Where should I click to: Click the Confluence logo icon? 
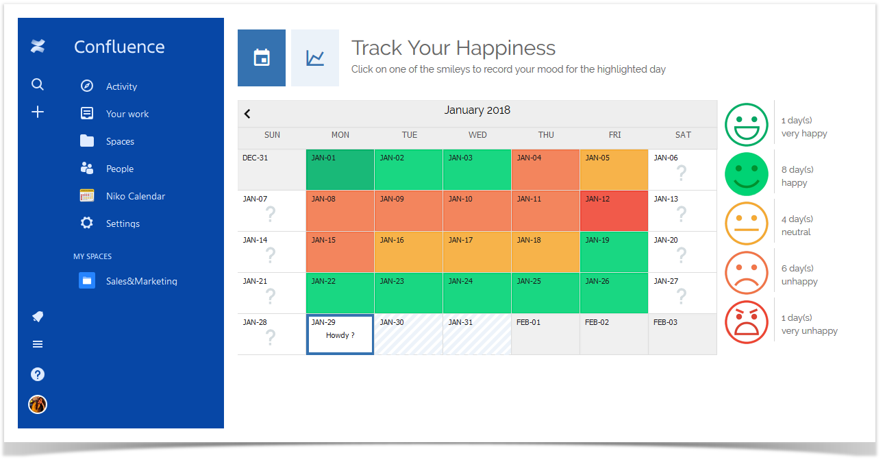click(x=38, y=47)
